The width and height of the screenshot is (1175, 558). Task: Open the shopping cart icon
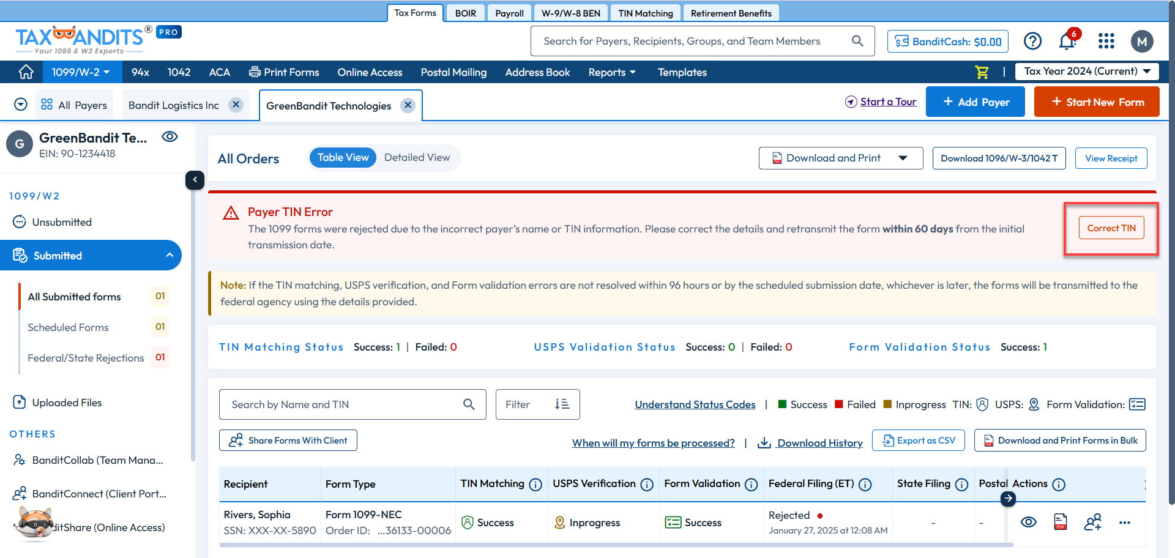click(x=982, y=72)
